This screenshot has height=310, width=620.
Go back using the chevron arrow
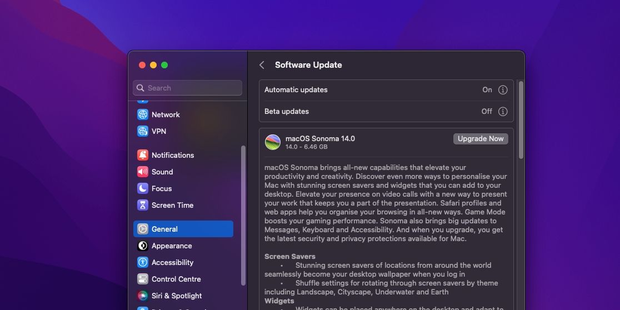click(262, 65)
